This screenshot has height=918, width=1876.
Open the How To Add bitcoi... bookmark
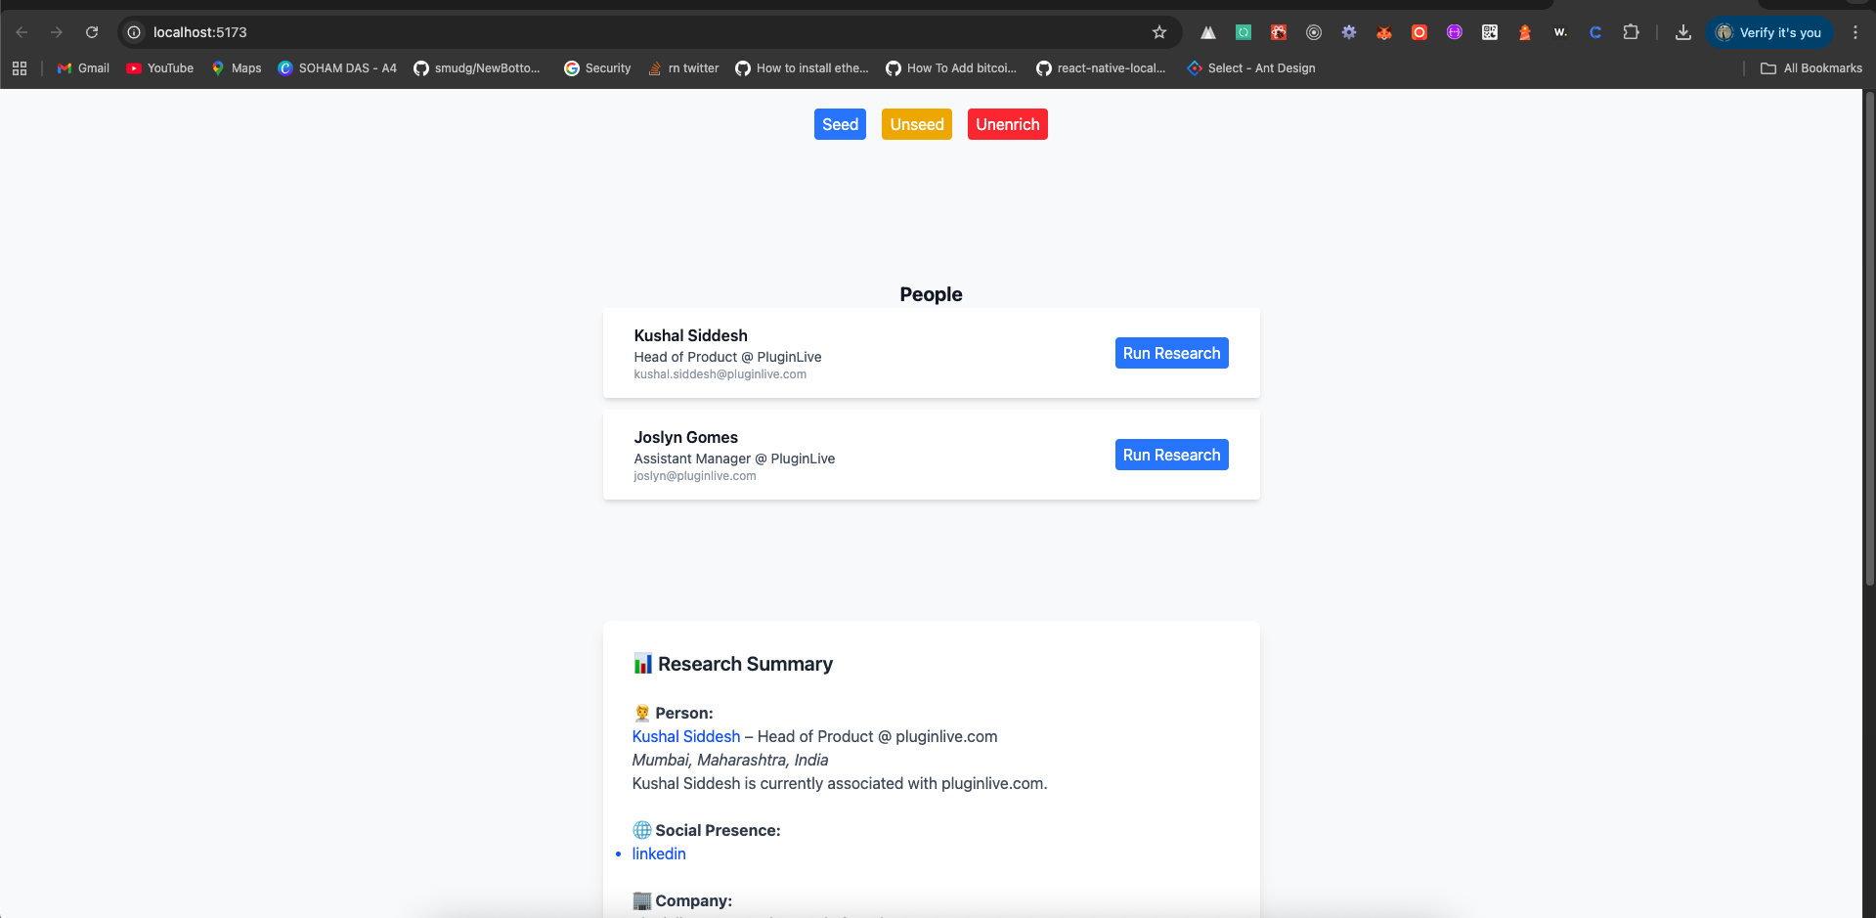(951, 68)
